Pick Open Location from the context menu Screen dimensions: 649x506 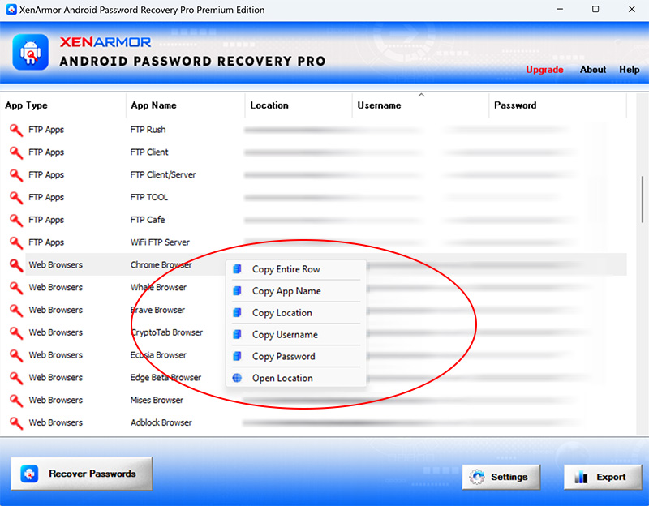click(296, 378)
